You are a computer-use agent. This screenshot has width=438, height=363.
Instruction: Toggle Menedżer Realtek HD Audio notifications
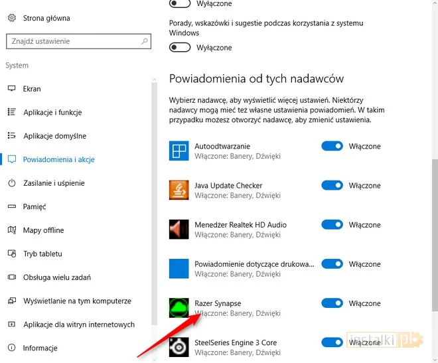[332, 225]
